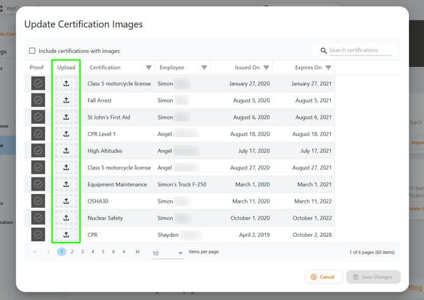Enable Include certifications with images checkbox

click(x=32, y=51)
